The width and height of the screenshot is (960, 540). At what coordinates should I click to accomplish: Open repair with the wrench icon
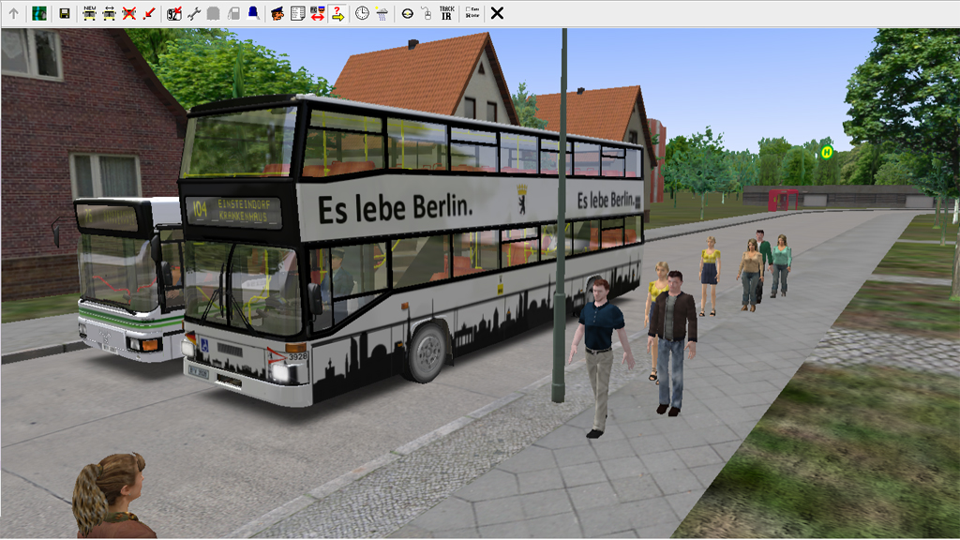point(194,13)
